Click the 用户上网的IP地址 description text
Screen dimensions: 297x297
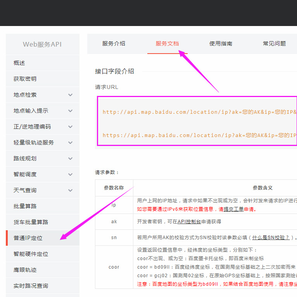(x=217, y=201)
